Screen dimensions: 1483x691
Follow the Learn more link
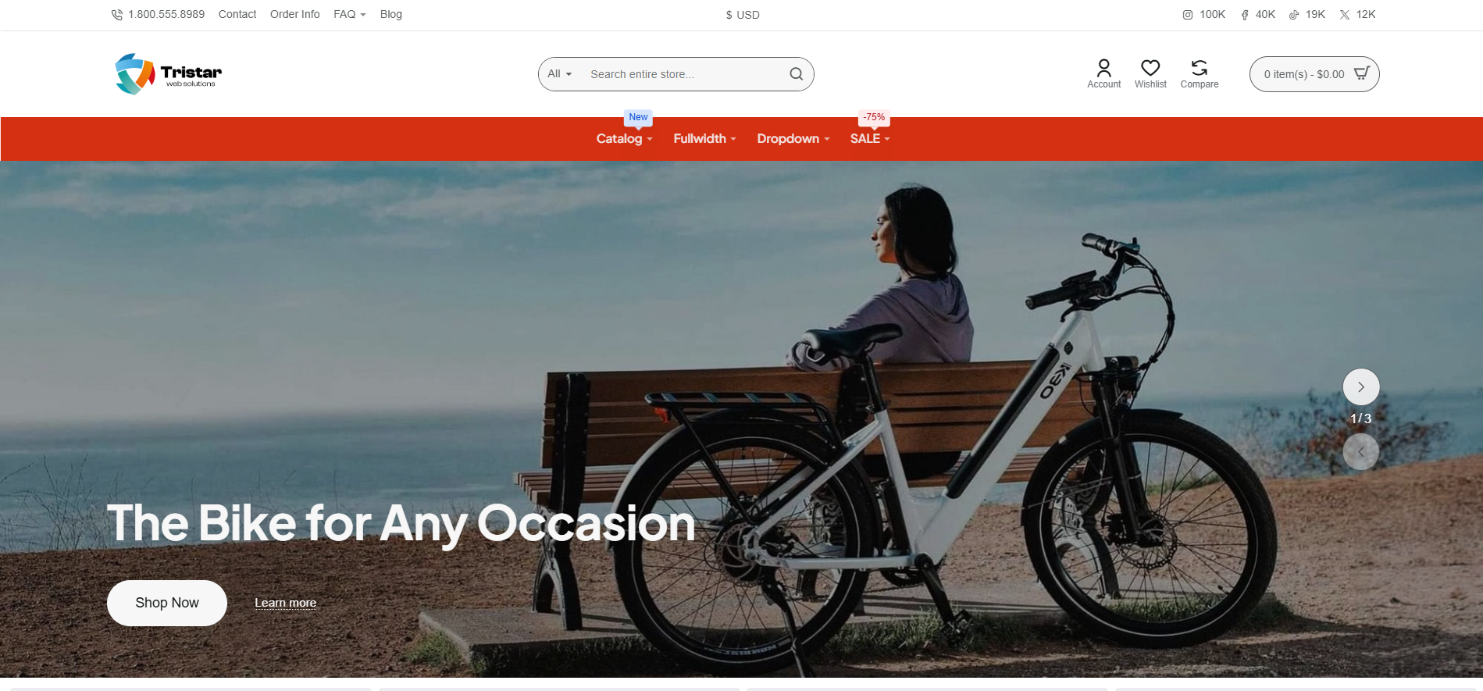[285, 603]
